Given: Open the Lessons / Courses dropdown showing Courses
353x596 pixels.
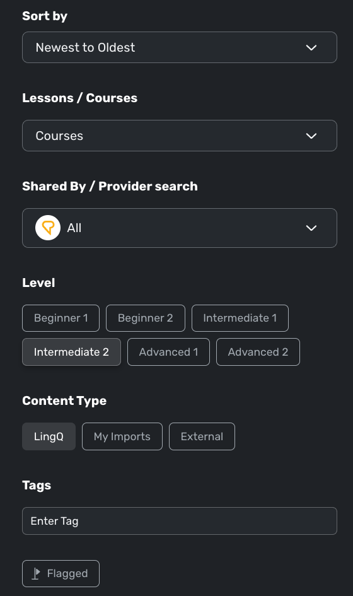Looking at the screenshot, I should coord(180,136).
